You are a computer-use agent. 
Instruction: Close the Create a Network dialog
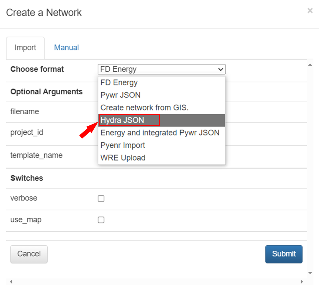pos(310,11)
